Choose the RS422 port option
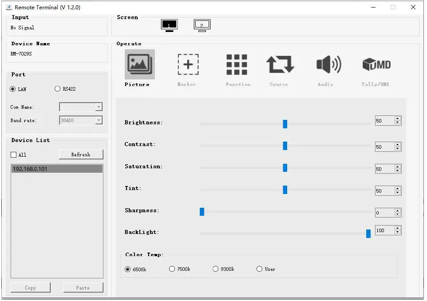Viewport: 427px width, 301px height. [57, 89]
